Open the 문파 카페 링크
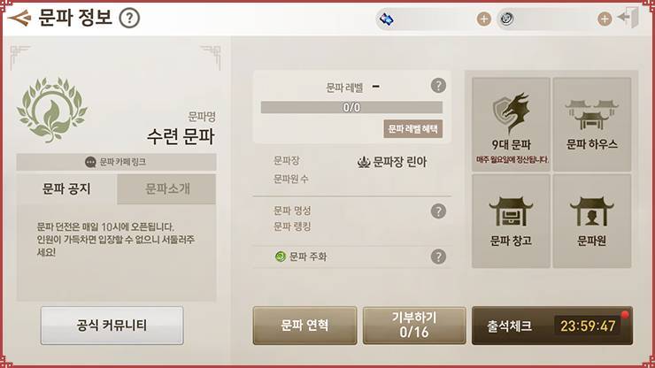 [x=116, y=162]
